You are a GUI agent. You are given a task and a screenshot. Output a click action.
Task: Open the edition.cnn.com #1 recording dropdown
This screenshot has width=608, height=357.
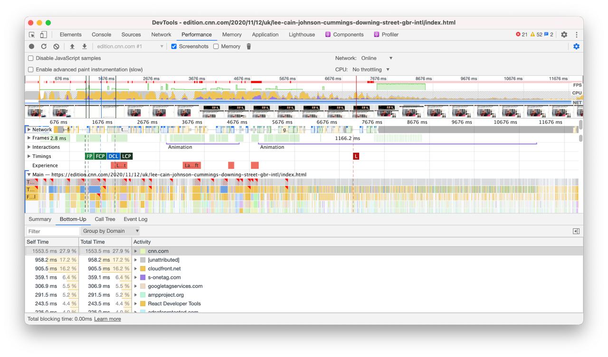[x=130, y=46]
